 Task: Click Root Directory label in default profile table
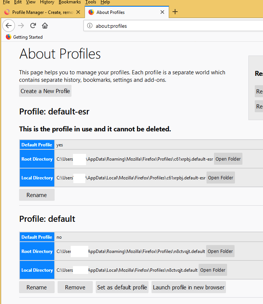point(37,251)
